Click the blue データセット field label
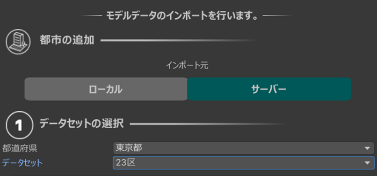This screenshot has width=377, height=176. click(x=22, y=163)
